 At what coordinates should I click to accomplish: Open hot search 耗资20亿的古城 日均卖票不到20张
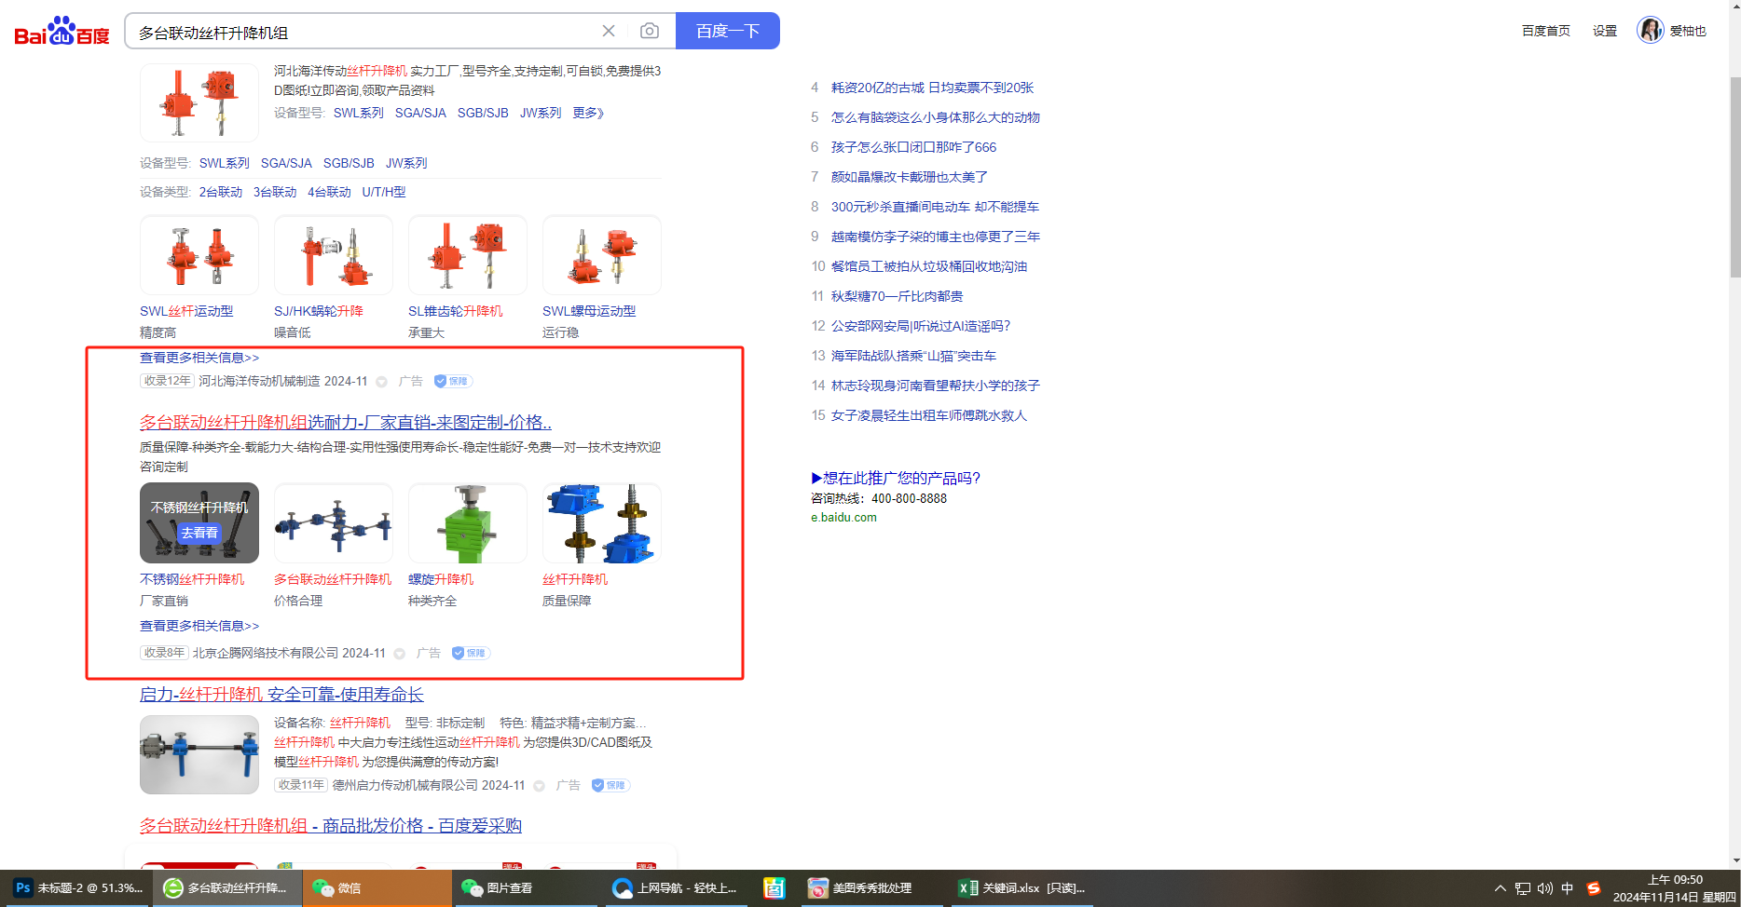coord(933,88)
